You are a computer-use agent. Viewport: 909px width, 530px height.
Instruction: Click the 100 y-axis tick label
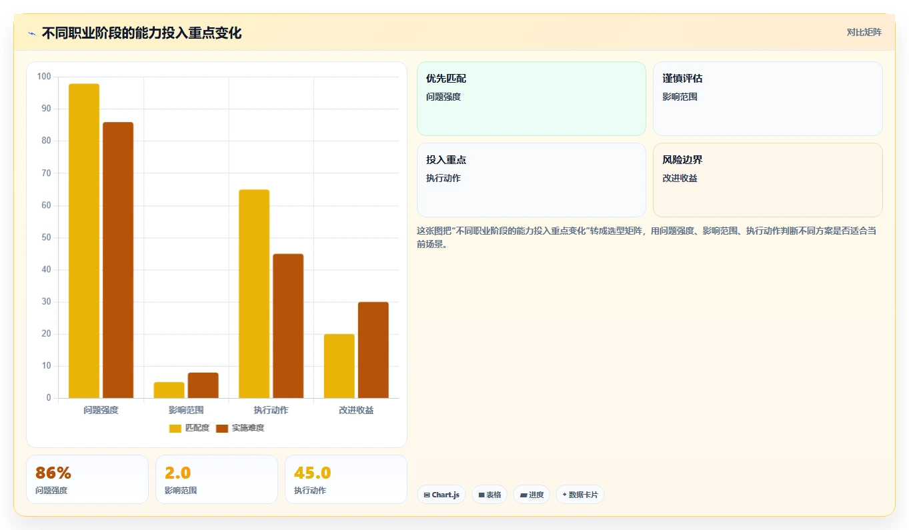[44, 77]
